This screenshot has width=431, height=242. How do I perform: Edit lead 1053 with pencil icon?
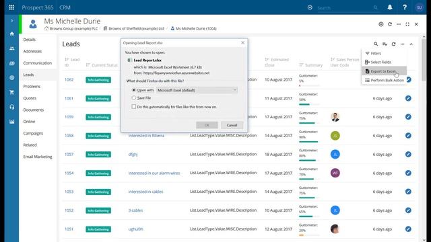click(408, 192)
